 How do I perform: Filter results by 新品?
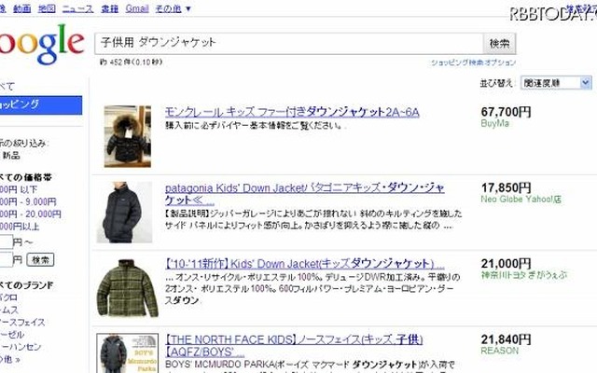(x=10, y=156)
